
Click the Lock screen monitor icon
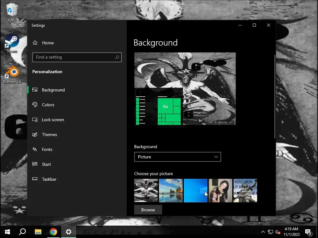coord(35,120)
